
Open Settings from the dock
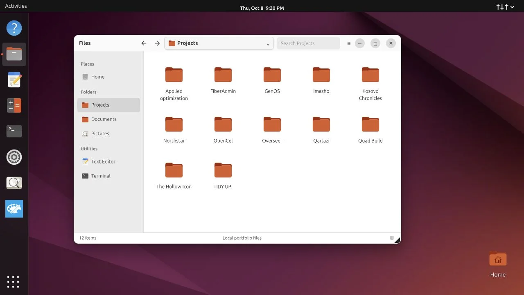pyautogui.click(x=14, y=157)
